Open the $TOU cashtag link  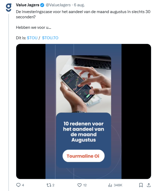32,38
